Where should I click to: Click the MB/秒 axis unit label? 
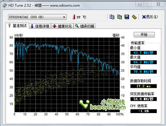(19, 35)
